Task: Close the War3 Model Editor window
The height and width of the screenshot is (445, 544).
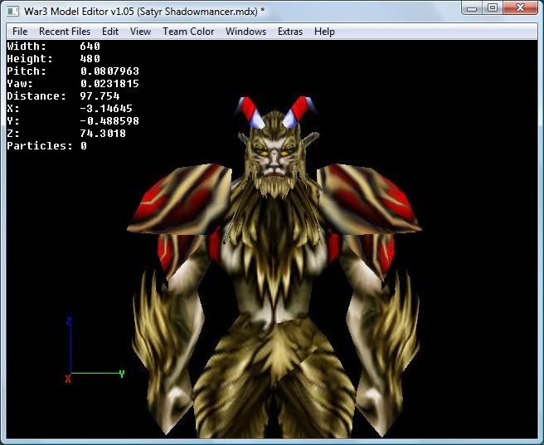Action: click(x=520, y=8)
